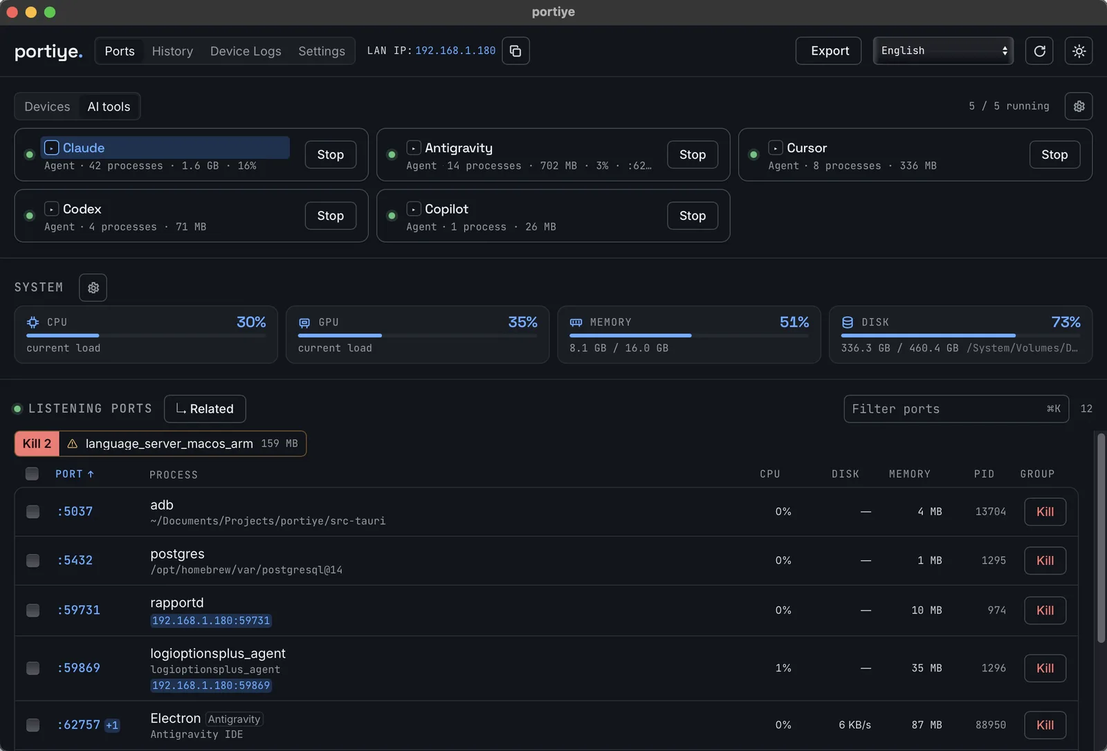This screenshot has height=751, width=1107.
Task: Sort by the PID column header
Action: pyautogui.click(x=984, y=474)
